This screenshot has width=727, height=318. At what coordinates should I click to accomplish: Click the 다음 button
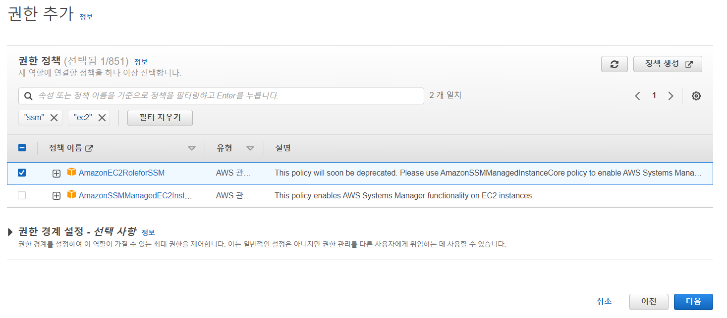[693, 302]
